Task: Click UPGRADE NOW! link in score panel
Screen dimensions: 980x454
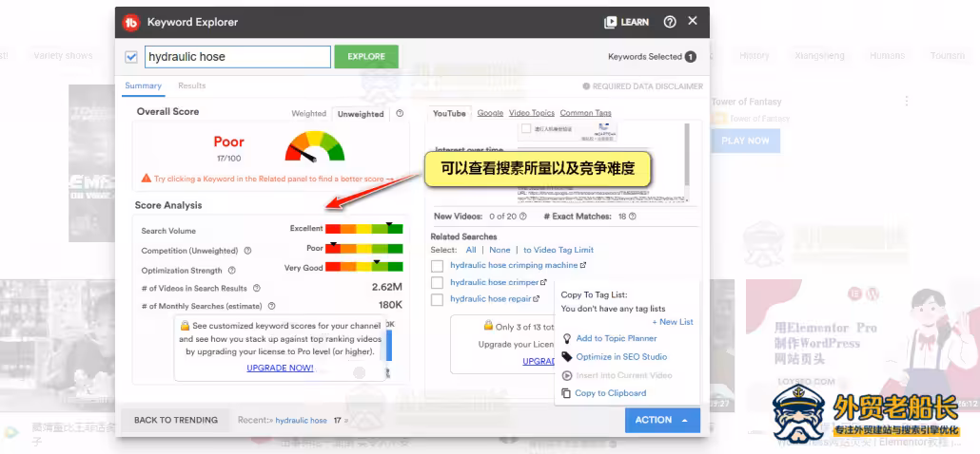Action: (x=280, y=368)
